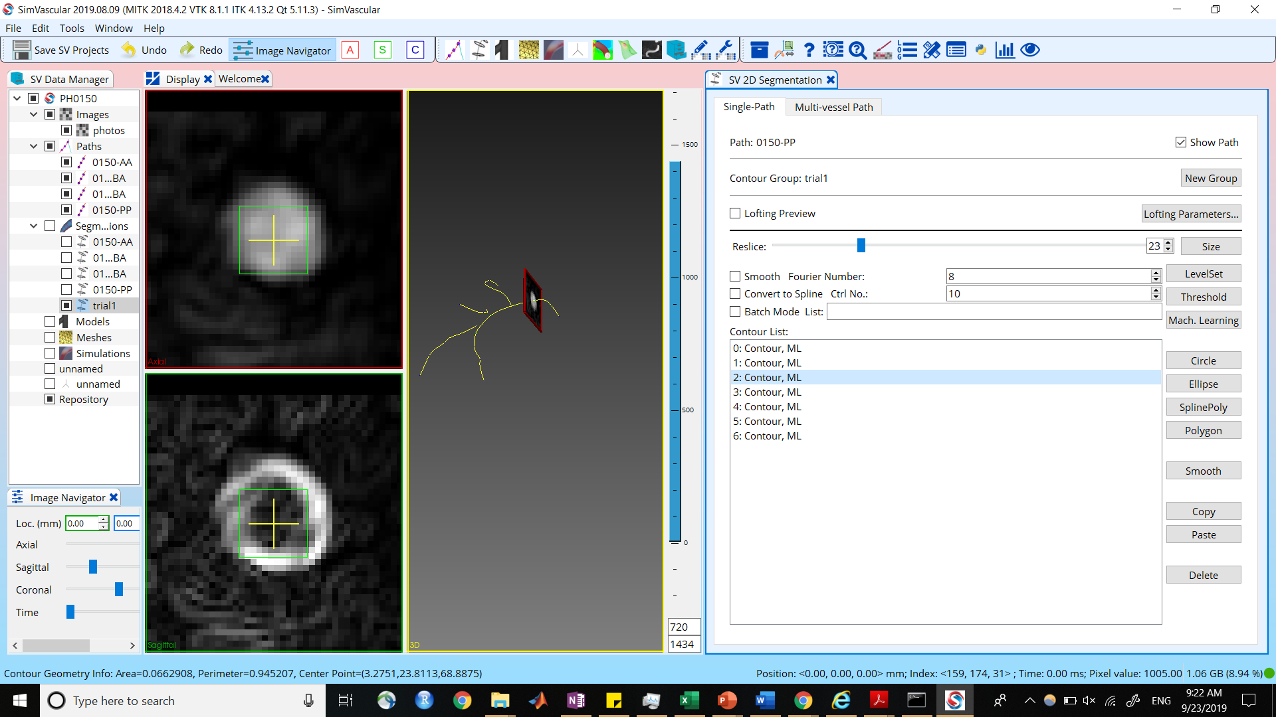
Task: Toggle the Show Path checkbox
Action: click(x=1181, y=142)
